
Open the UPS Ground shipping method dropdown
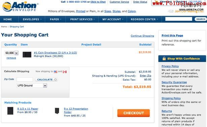click(x=32, y=85)
